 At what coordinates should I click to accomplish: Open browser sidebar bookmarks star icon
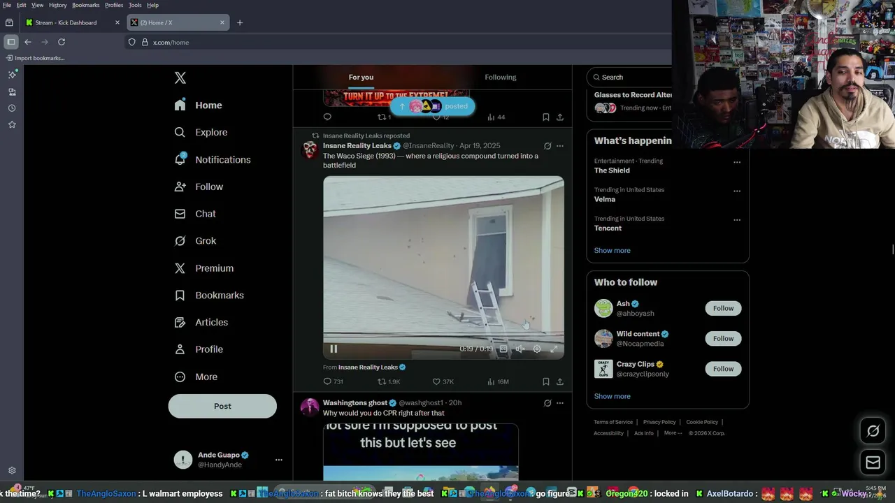[x=12, y=124]
